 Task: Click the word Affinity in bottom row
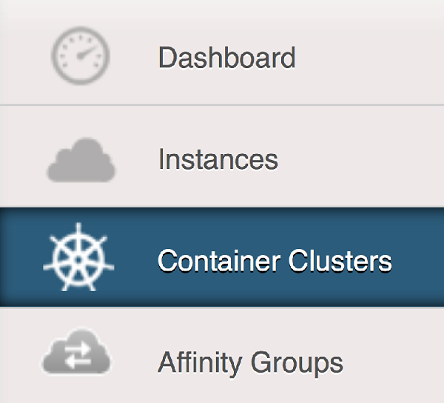point(200,363)
